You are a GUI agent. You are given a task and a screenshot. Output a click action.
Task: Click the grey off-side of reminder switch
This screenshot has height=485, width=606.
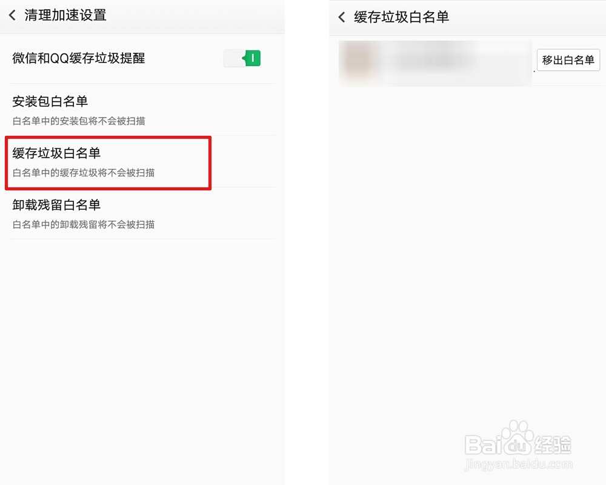click(233, 58)
